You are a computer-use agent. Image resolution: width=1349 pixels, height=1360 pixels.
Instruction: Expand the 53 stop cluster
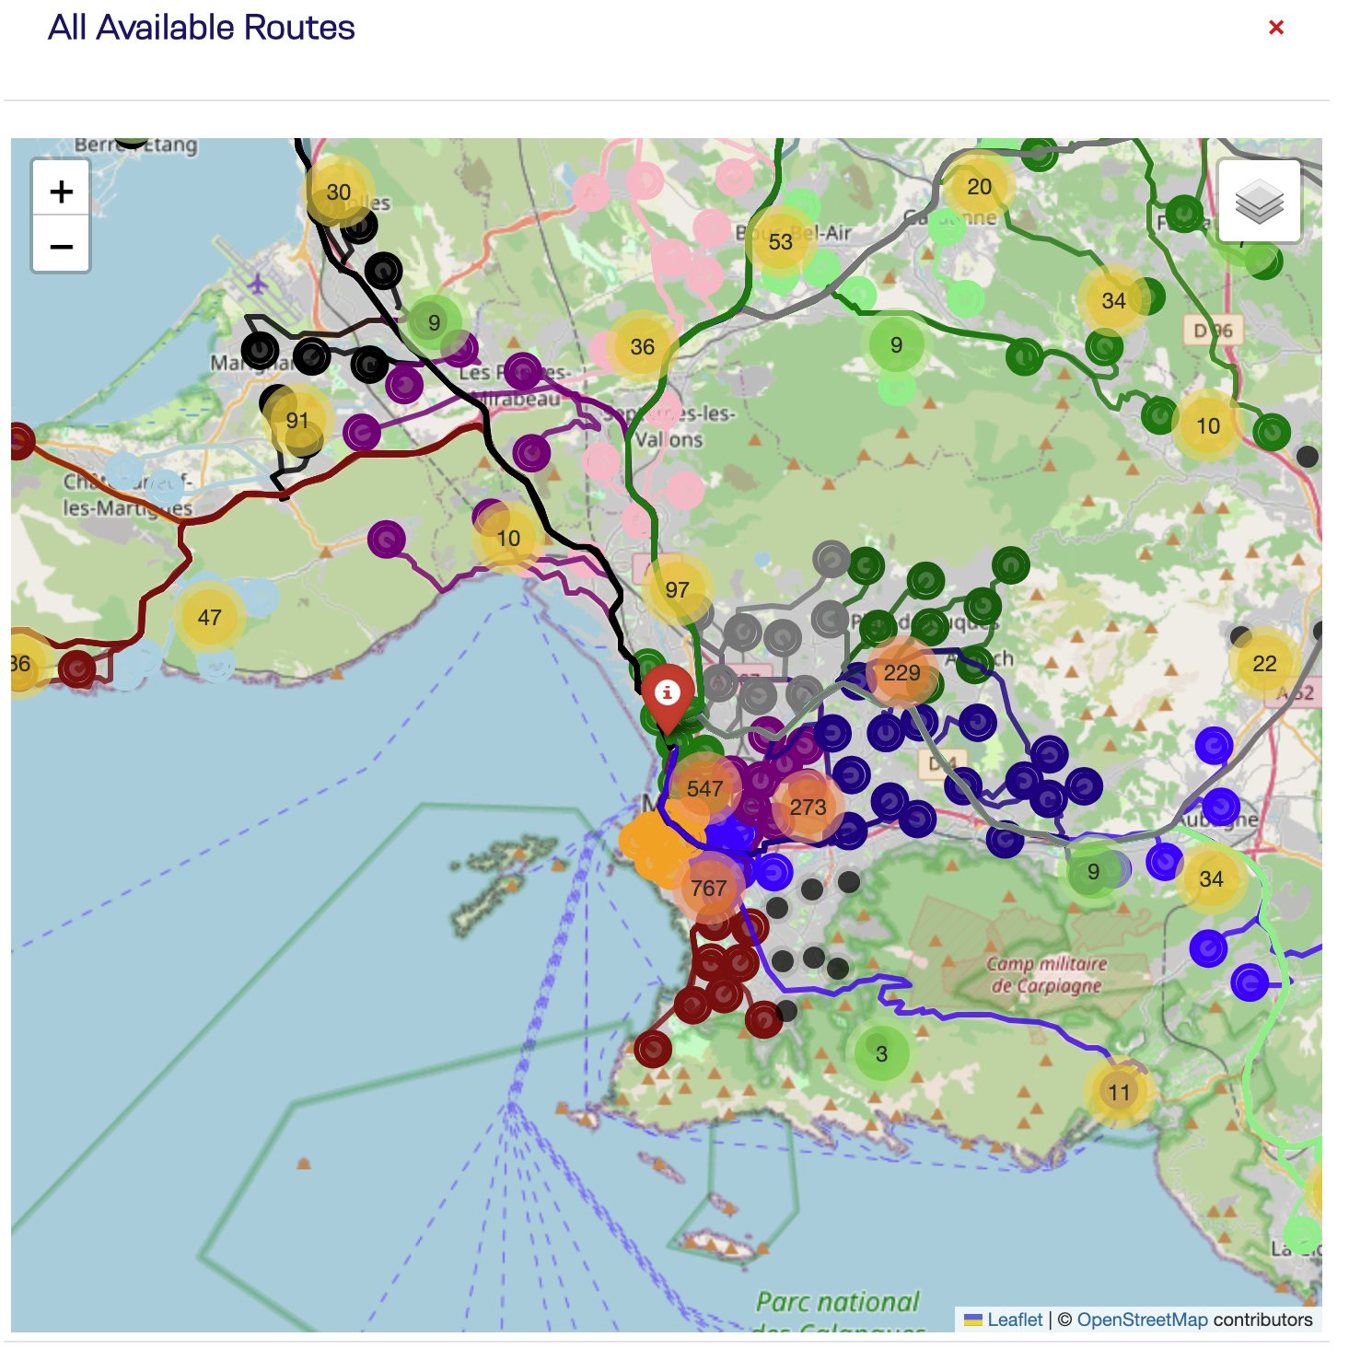[x=780, y=241]
